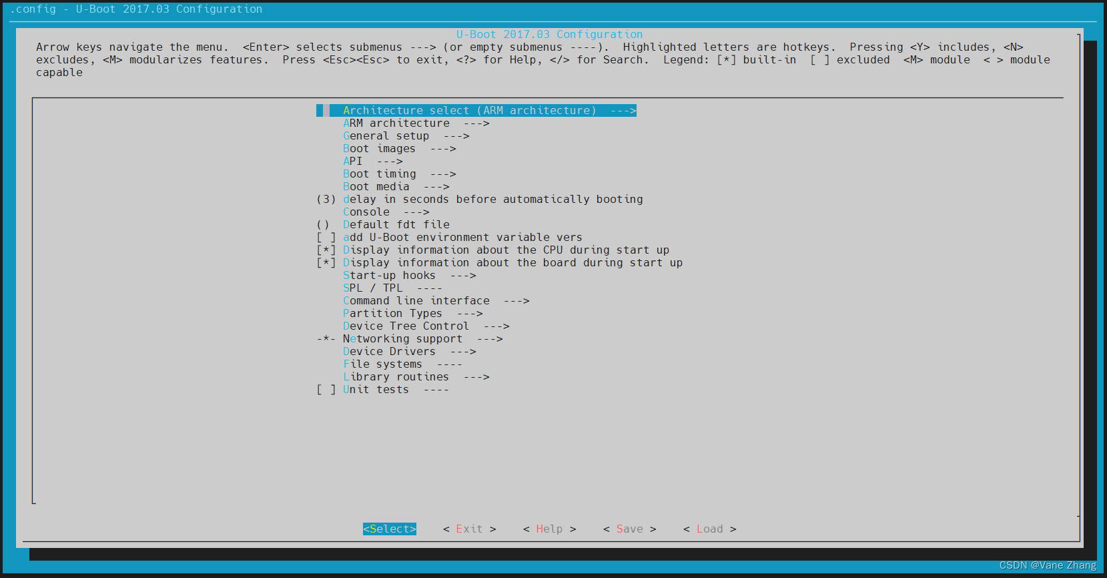
Task: Toggle Display information about the board checkbox
Action: 326,262
